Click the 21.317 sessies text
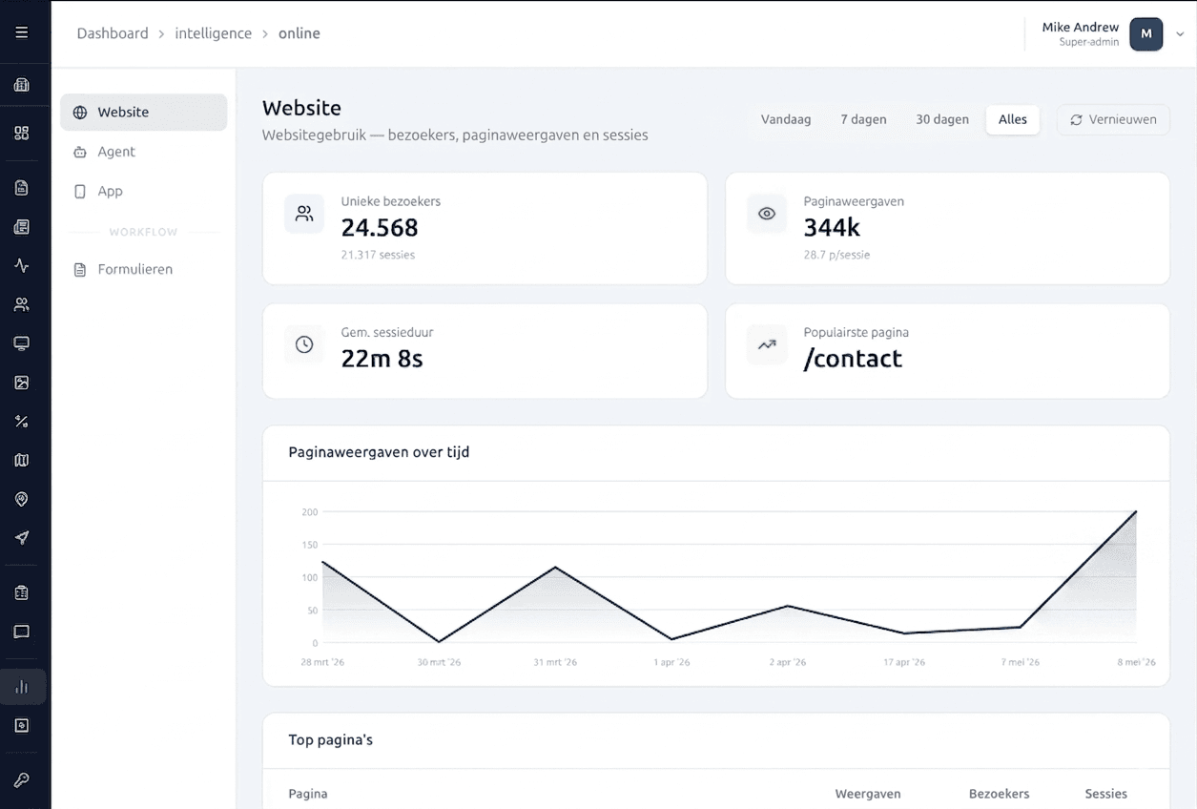The height and width of the screenshot is (809, 1197). 378,255
